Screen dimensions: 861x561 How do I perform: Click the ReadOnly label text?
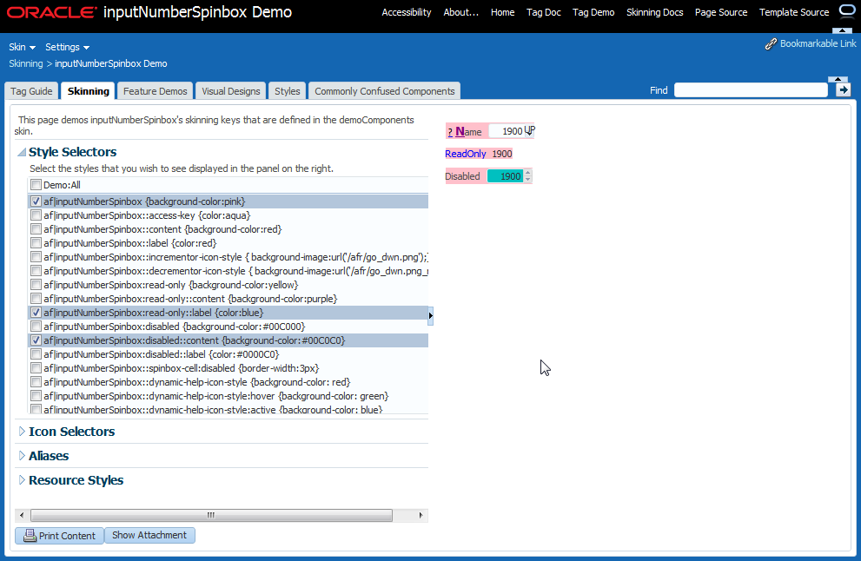pos(465,154)
